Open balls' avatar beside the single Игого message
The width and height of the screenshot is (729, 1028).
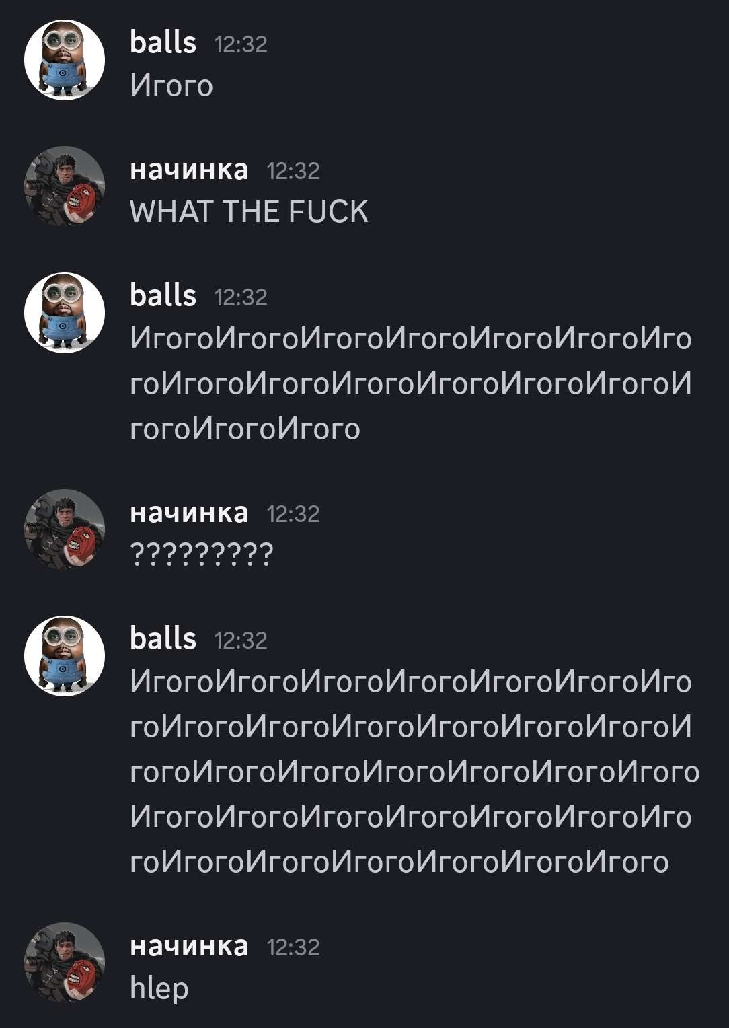65,60
